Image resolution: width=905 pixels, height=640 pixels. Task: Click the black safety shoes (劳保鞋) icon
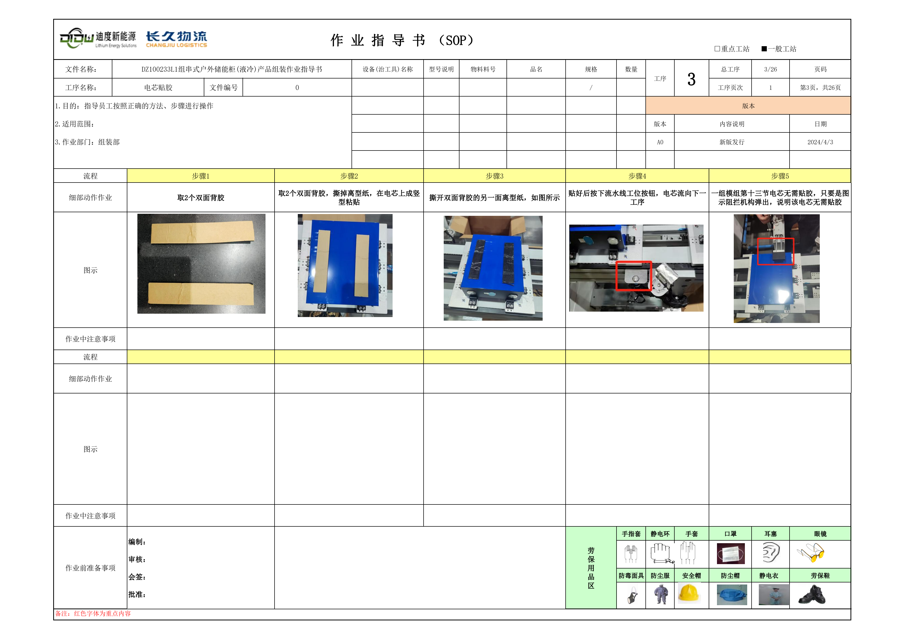pos(812,595)
